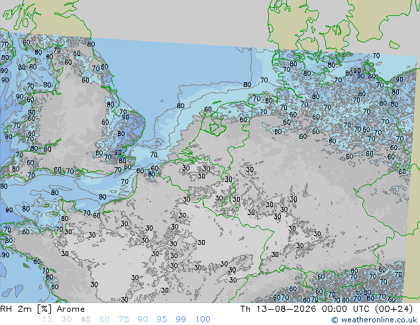Screen dimensions: 420x325
Task: Click the legend value 99
Action: [181, 320]
